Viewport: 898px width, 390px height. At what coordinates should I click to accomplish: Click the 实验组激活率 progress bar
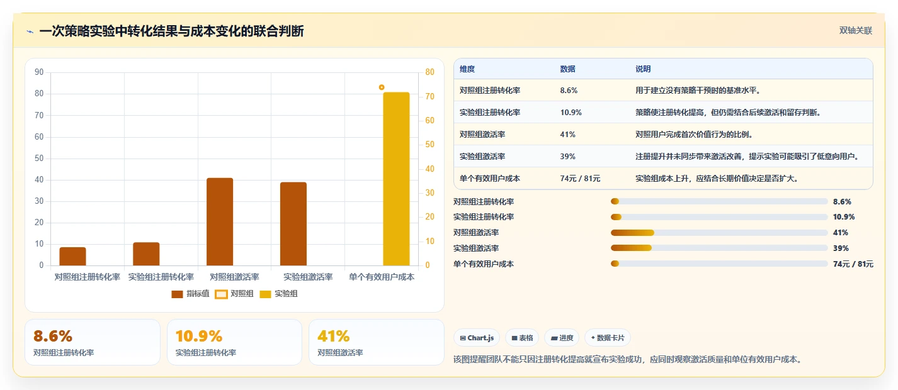(719, 248)
